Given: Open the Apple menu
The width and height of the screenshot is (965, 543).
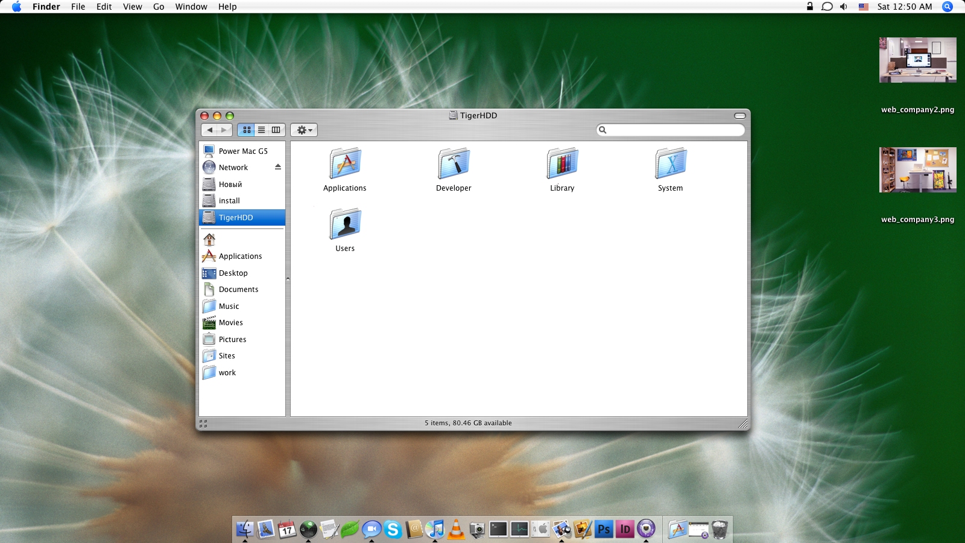Looking at the screenshot, I should coord(17,7).
